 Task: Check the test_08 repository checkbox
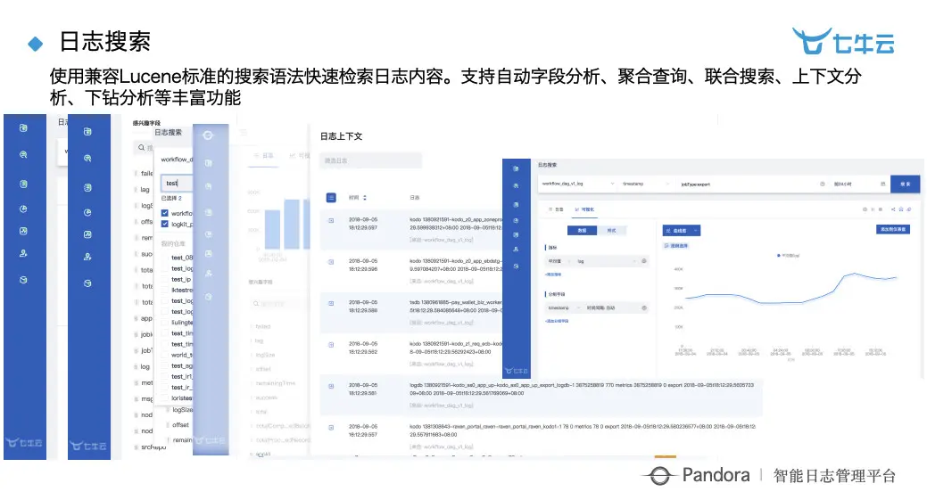click(x=165, y=258)
